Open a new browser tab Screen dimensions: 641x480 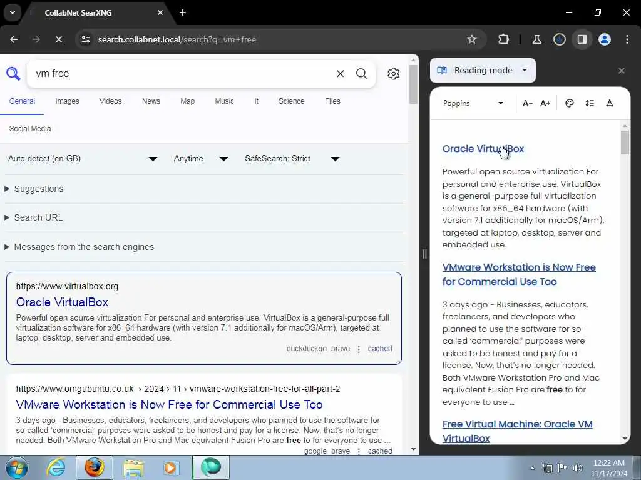pos(183,12)
